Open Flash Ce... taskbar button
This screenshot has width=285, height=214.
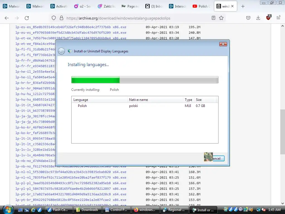[58, 210]
